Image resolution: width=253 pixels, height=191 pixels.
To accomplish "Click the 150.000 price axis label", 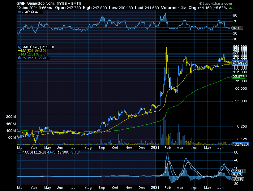I will pyautogui.click(x=240, y=68).
